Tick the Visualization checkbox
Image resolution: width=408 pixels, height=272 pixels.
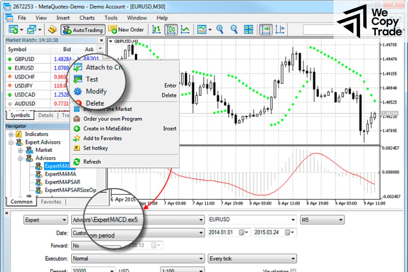[x=292, y=271]
